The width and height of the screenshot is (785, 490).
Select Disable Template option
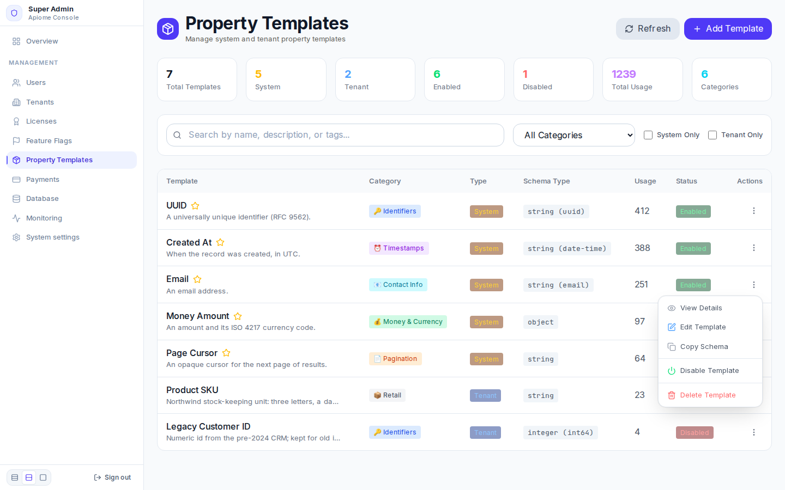click(710, 371)
